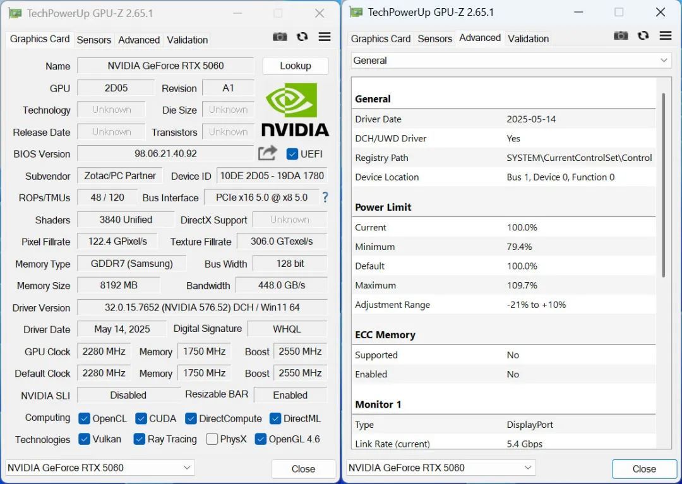Click the screenshot camera icon in left window

pyautogui.click(x=280, y=37)
